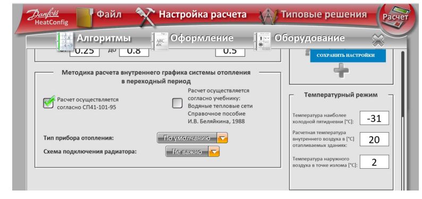Open the Тип прибора отопления dropdown
The width and height of the screenshot is (422, 199).
[x=192, y=138]
